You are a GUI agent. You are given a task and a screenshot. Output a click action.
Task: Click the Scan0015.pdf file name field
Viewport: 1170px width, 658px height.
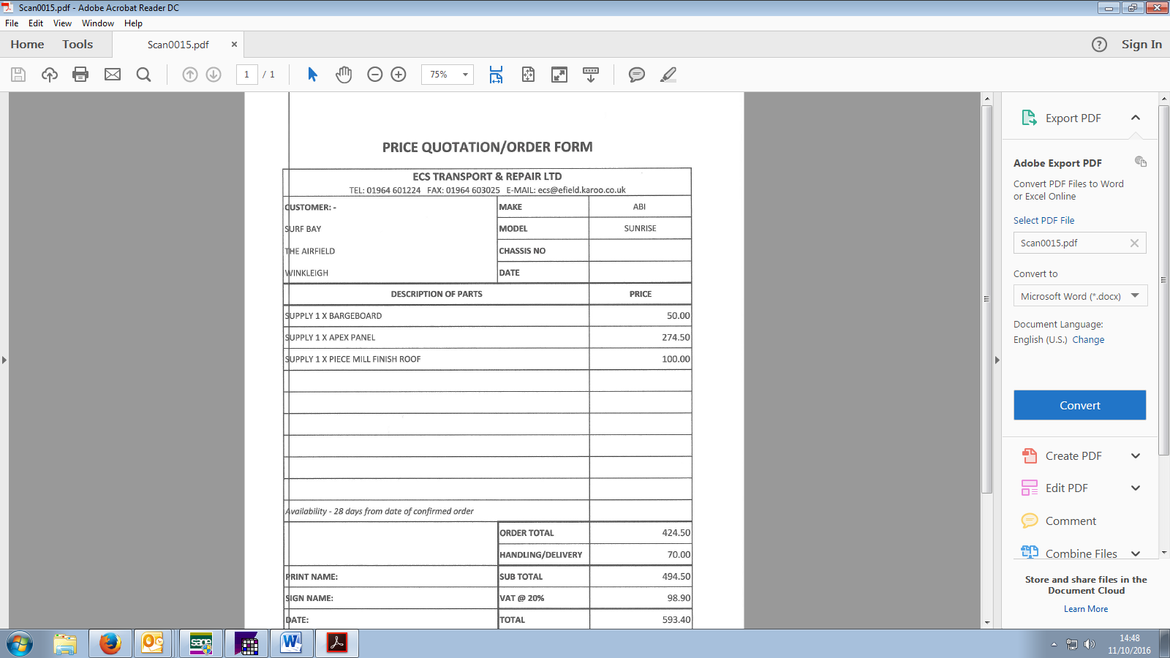click(x=1079, y=243)
